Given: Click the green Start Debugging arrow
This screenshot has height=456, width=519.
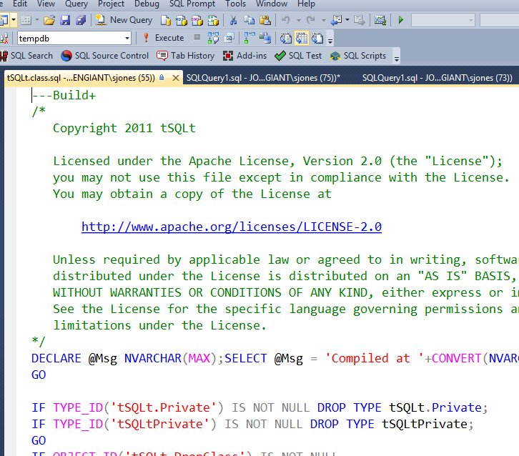Looking at the screenshot, I should click(401, 20).
